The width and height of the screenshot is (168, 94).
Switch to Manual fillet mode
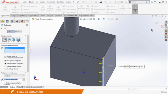11,32
